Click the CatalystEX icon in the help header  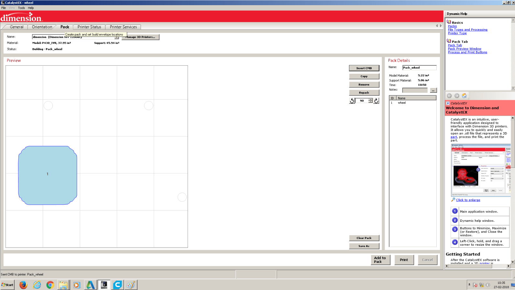(448, 103)
